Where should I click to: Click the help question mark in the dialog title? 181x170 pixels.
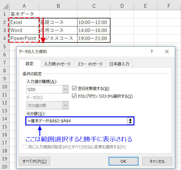[x=151, y=52]
